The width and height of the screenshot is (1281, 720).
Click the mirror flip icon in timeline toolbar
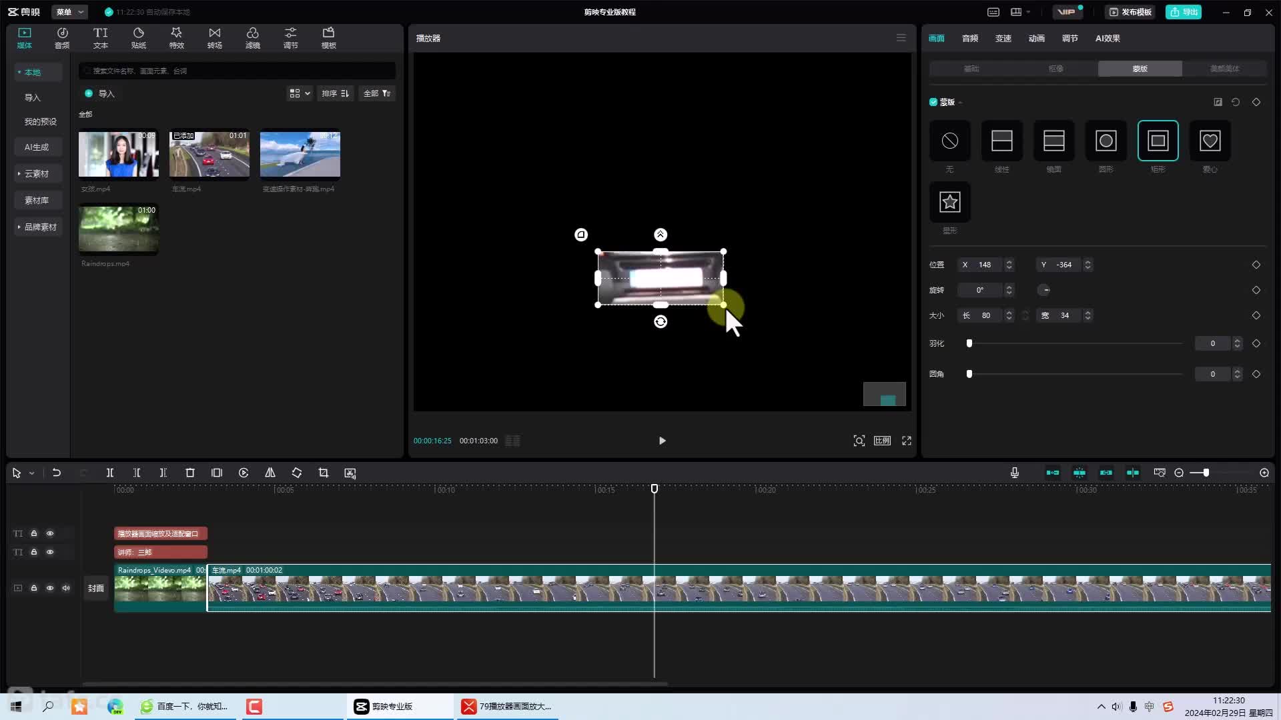pos(270,473)
